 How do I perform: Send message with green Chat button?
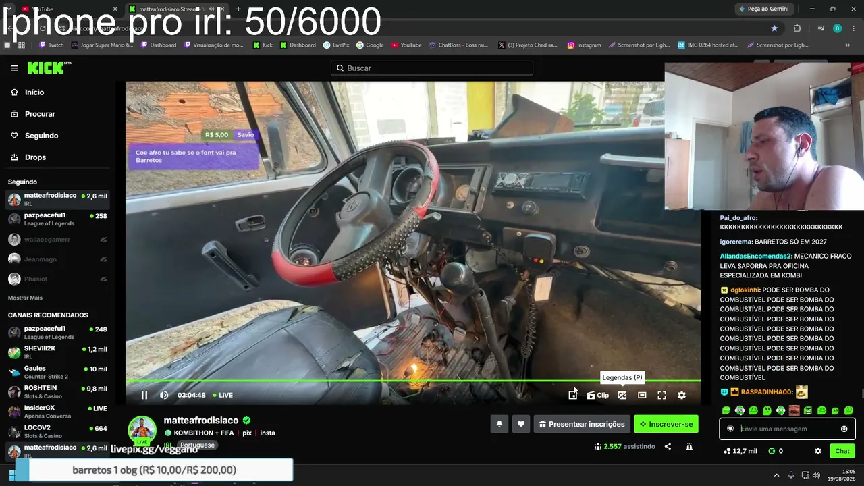(x=842, y=451)
